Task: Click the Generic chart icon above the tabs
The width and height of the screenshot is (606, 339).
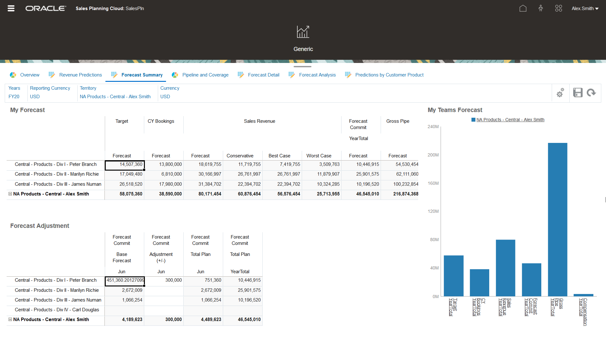Action: [303, 31]
